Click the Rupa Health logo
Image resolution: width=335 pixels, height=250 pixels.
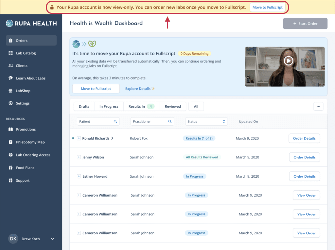[x=31, y=23]
